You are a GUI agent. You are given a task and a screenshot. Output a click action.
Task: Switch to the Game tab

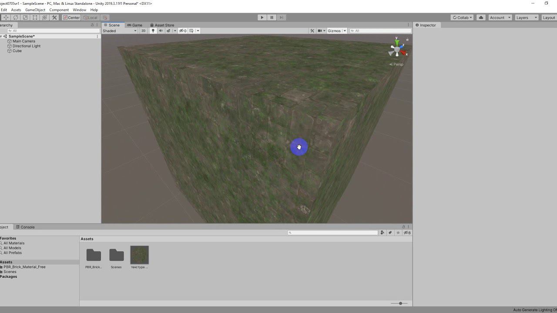tap(135, 25)
